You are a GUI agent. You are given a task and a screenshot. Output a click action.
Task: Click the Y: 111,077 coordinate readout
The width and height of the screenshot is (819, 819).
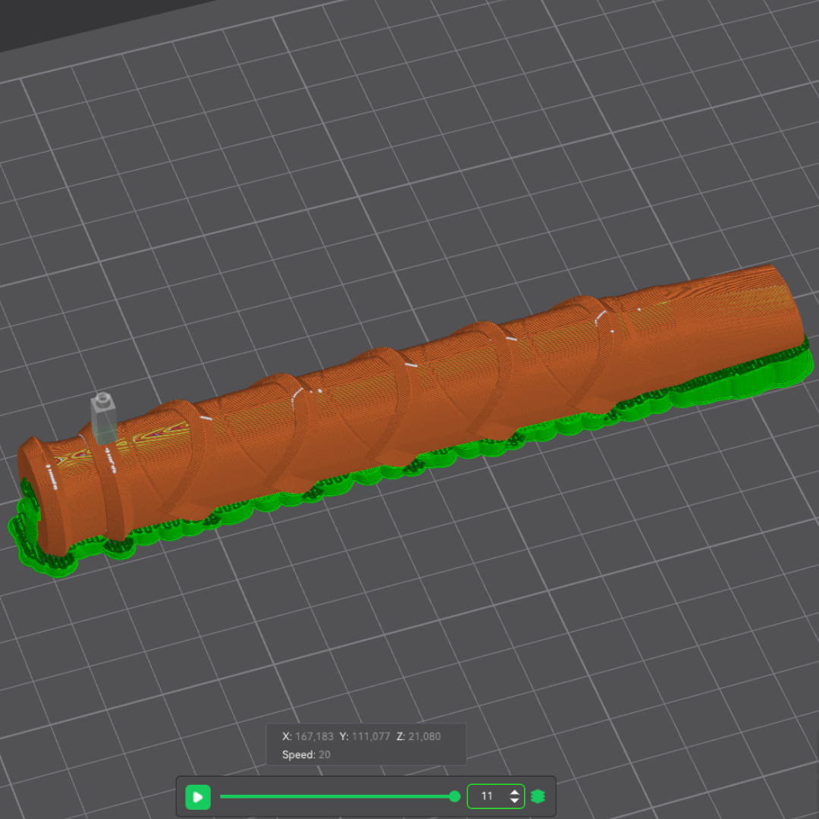pos(365,736)
